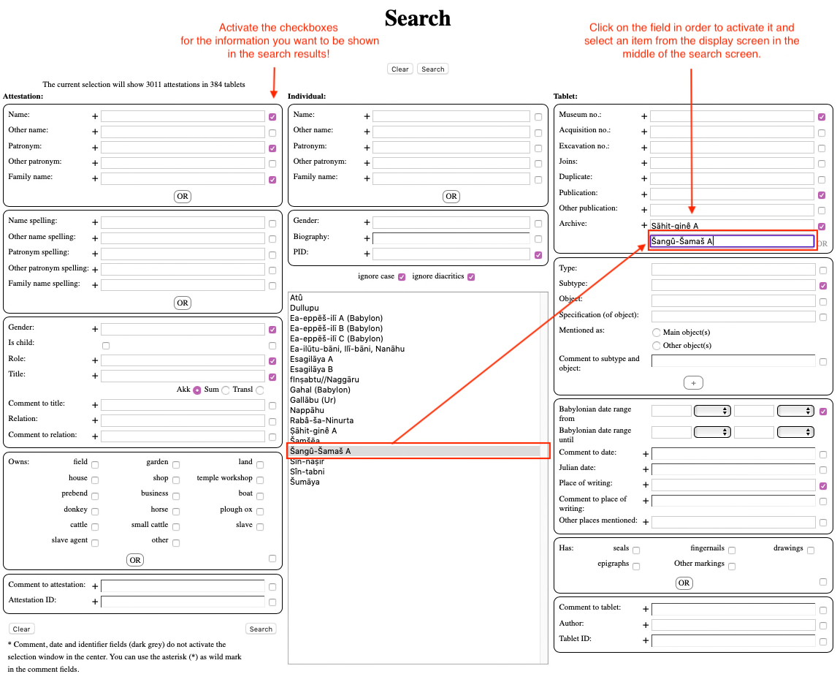Viewport: 837px width, 682px height.
Task: Click the plus icon beside Julian date
Action: pyautogui.click(x=646, y=469)
